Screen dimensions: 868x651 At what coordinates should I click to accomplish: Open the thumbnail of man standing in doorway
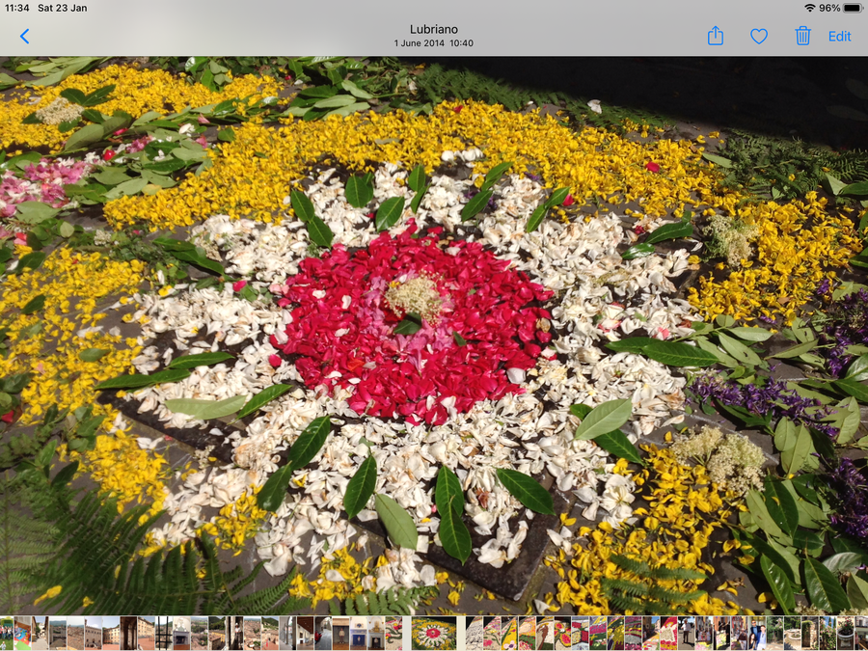pyautogui.click(x=341, y=634)
